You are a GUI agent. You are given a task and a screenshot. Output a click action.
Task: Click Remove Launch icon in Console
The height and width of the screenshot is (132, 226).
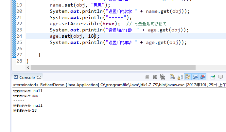(x=155, y=77)
